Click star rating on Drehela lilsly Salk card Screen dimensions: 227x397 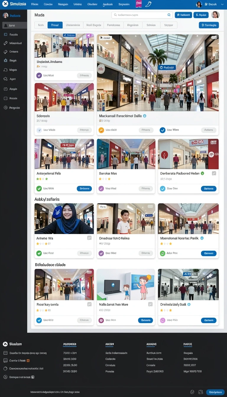click(166, 310)
